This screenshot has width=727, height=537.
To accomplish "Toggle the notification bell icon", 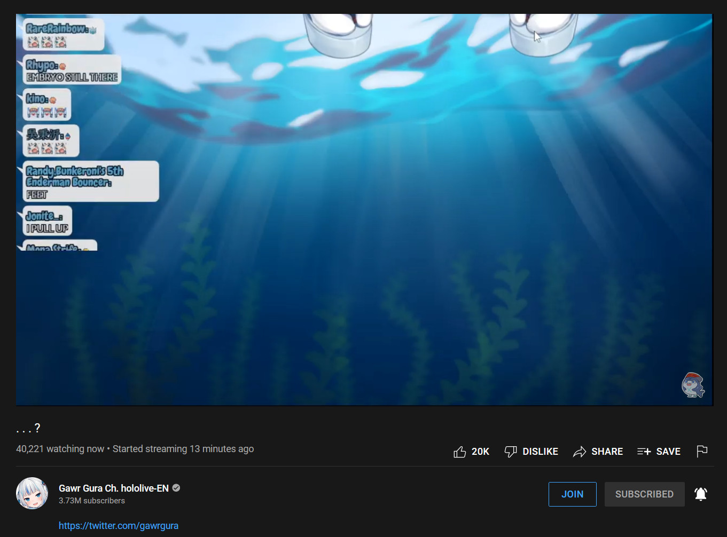I will [701, 494].
